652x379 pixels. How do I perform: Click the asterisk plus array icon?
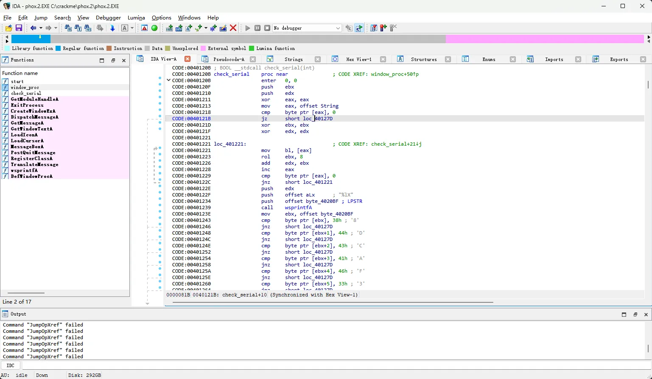tap(213, 28)
